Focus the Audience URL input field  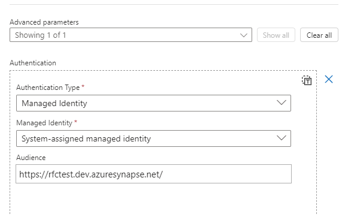(x=153, y=174)
